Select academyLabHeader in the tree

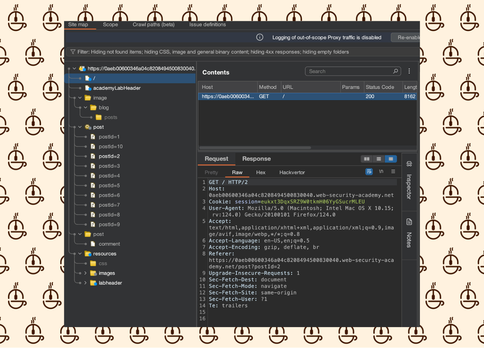coord(117,88)
